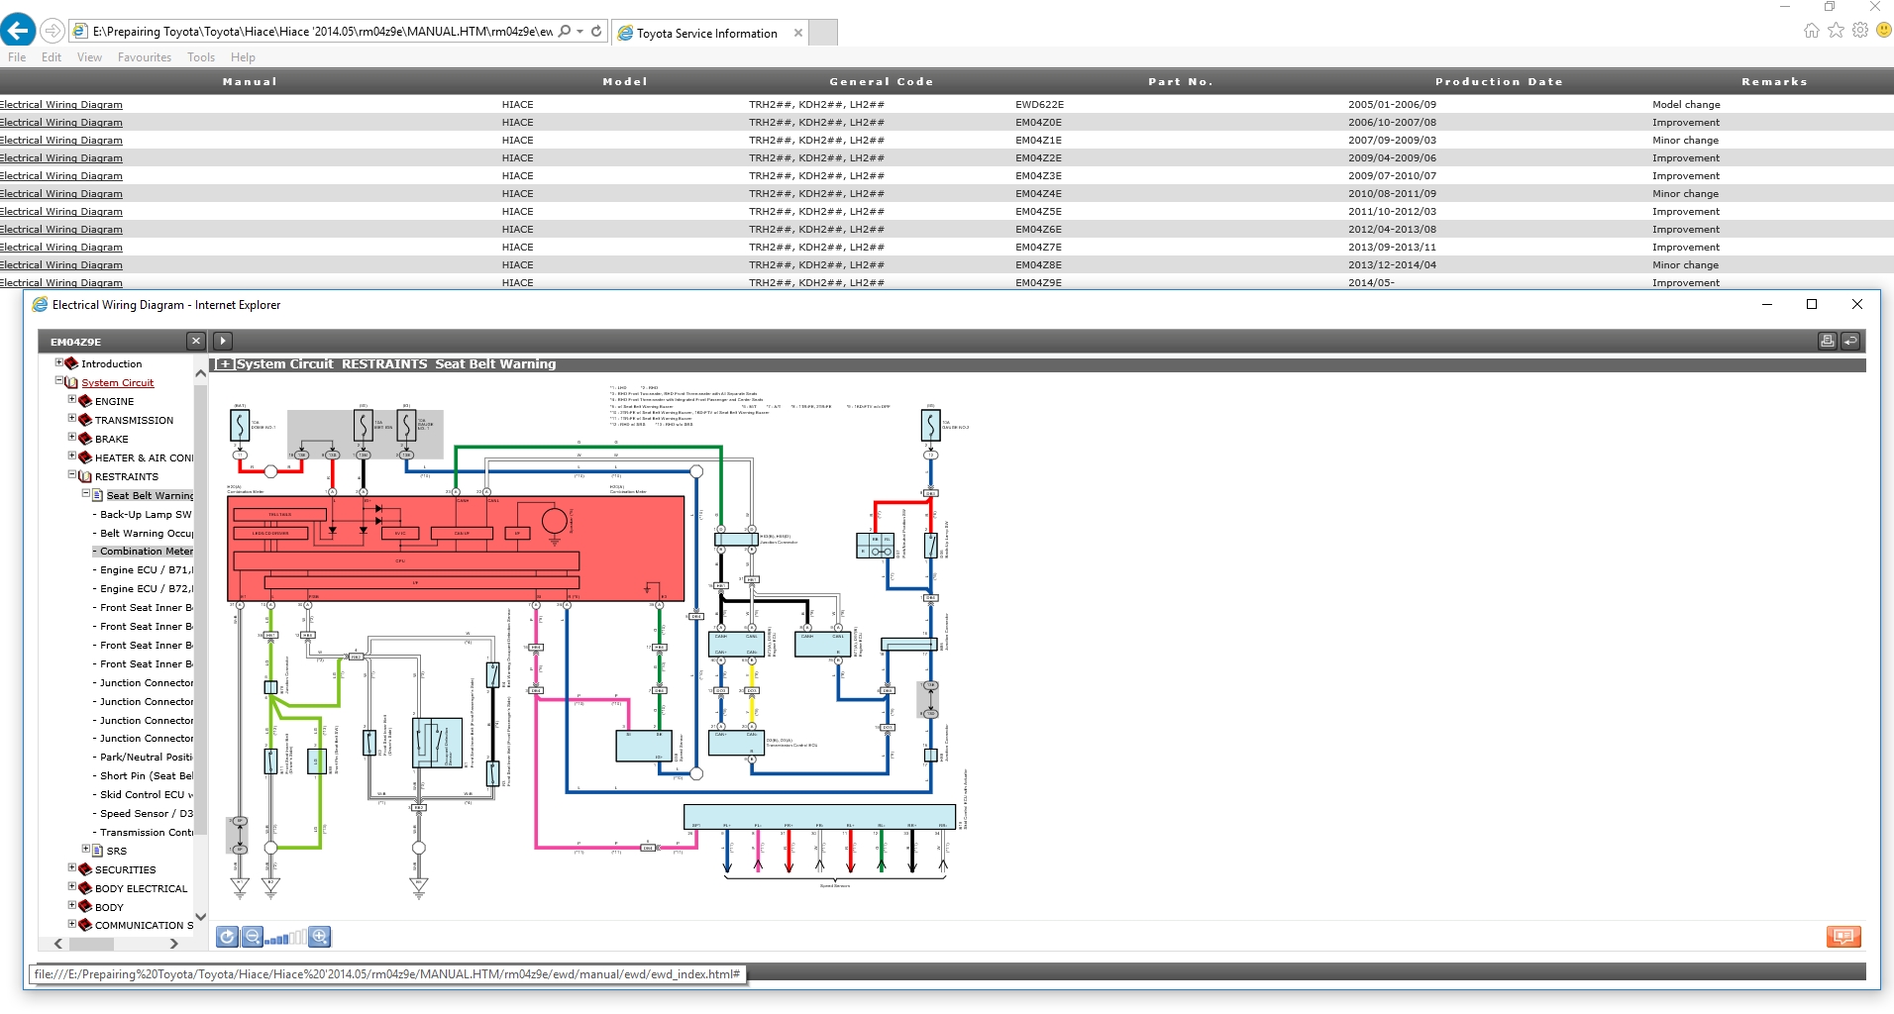The image size is (1894, 1014).
Task: Open Electrical Wiring Diagram link for EM04Z8E
Action: (x=61, y=265)
